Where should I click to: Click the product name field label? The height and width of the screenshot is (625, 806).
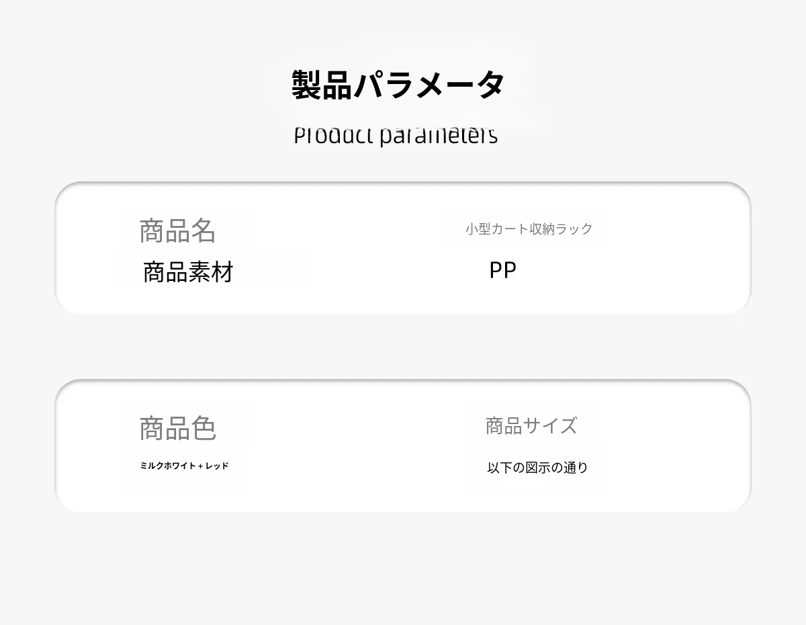tap(177, 231)
